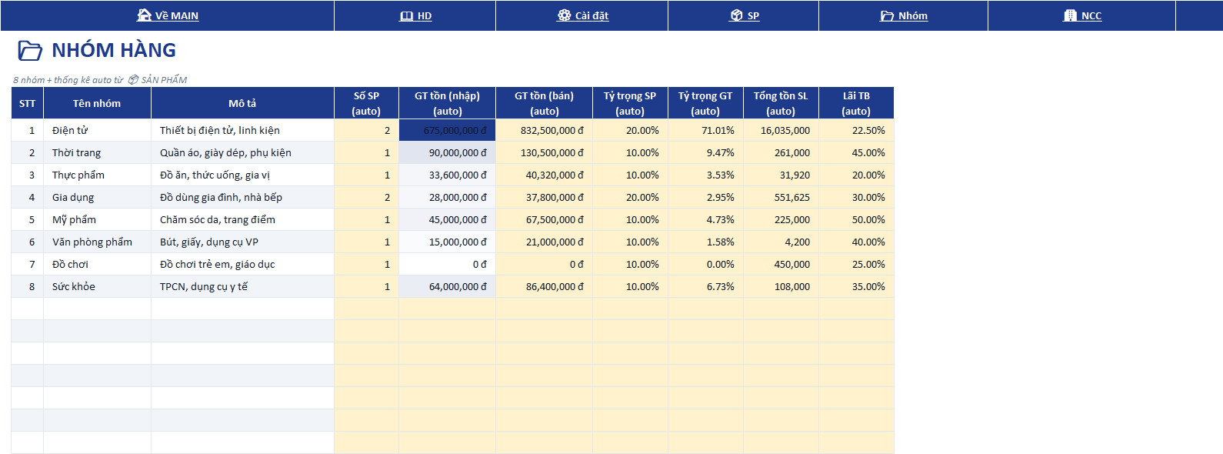Select the Số SP (auto) header
This screenshot has height=454, width=1223.
(x=366, y=103)
